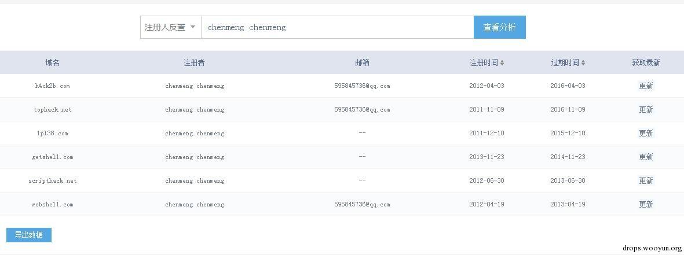Click 更新 for scripthack.net row

pos(646,180)
